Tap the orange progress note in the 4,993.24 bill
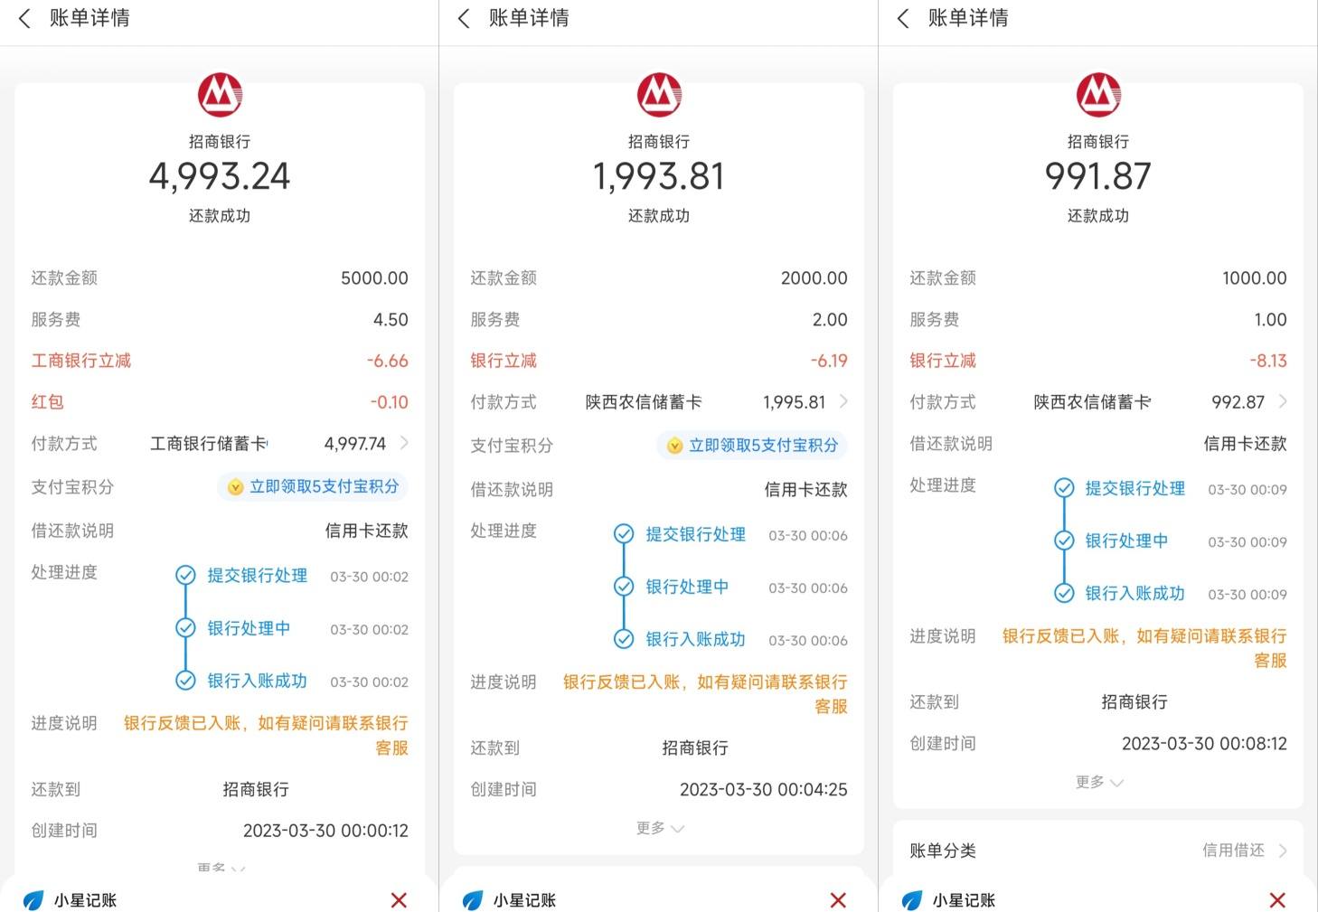Viewport: 1318px width, 912px height. tap(266, 735)
